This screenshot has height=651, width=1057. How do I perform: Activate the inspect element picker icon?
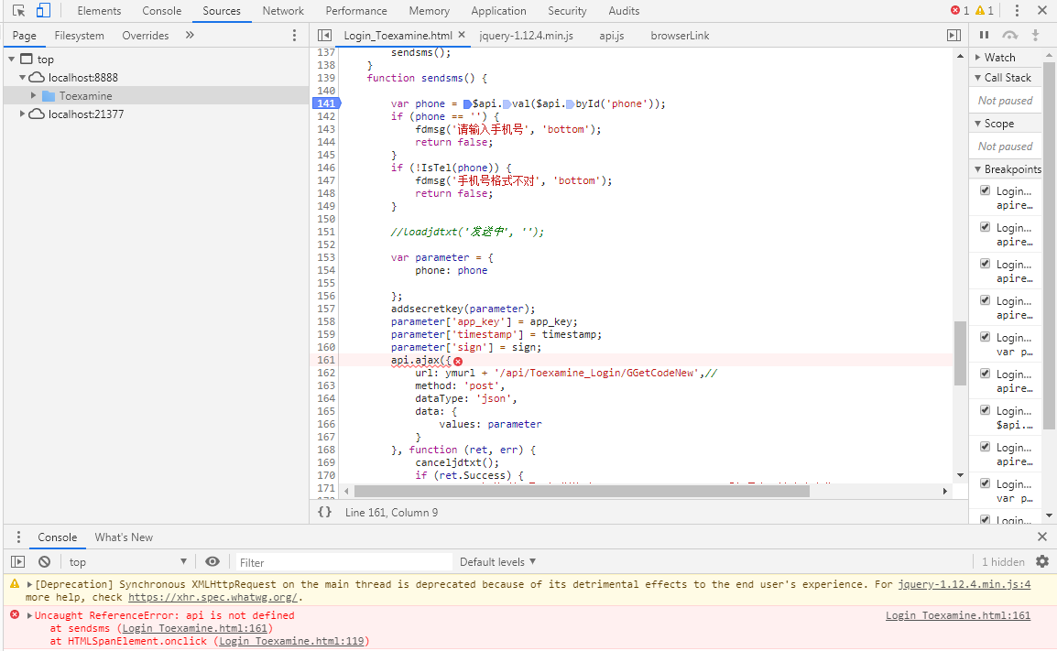[18, 11]
